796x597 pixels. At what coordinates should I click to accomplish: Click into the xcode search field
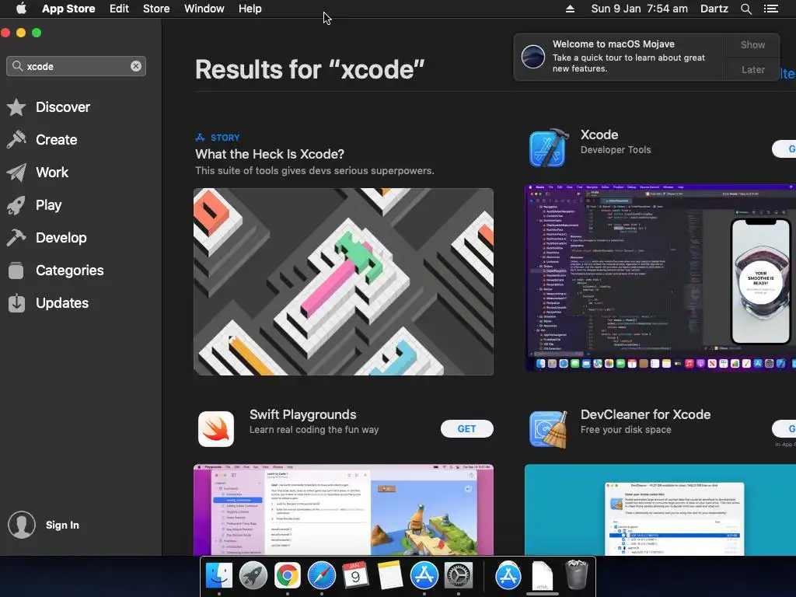click(x=76, y=66)
